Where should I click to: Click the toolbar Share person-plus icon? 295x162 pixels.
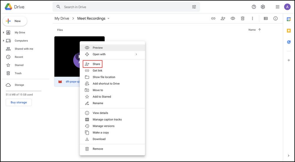[x=223, y=18]
